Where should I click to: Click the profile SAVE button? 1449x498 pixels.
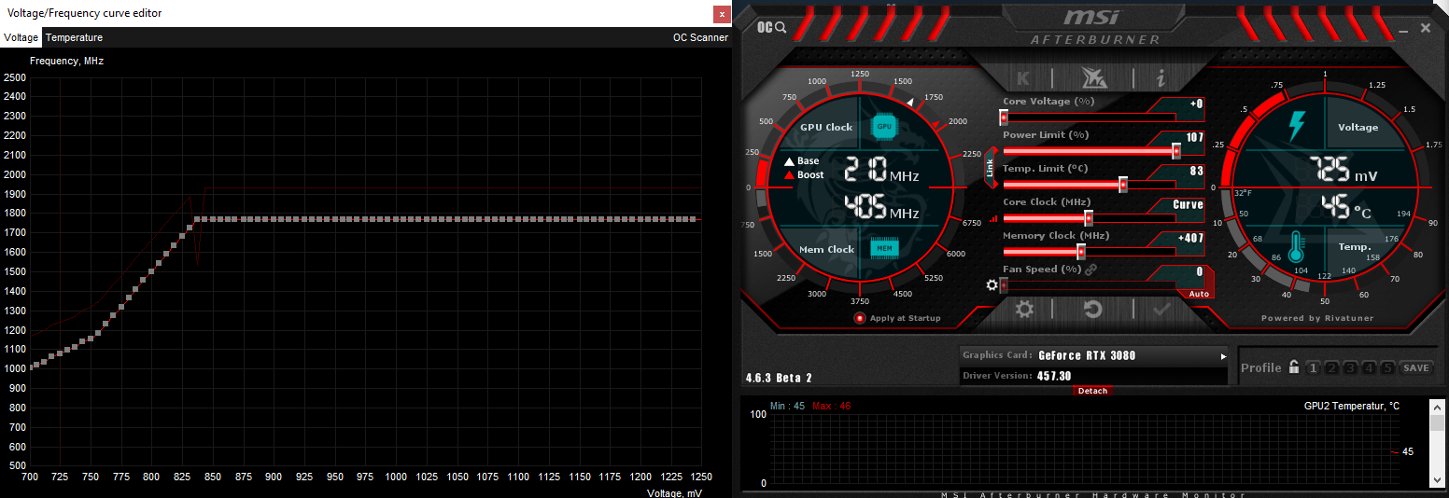[x=1416, y=367]
